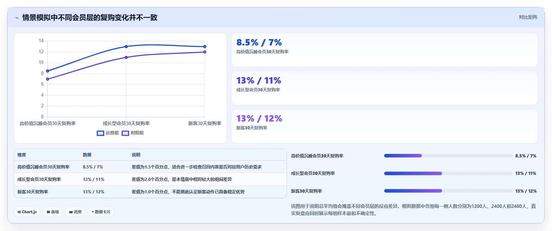Click the 运营组 data point at 成长型会员
The width and height of the screenshot is (552, 231).
click(126, 47)
